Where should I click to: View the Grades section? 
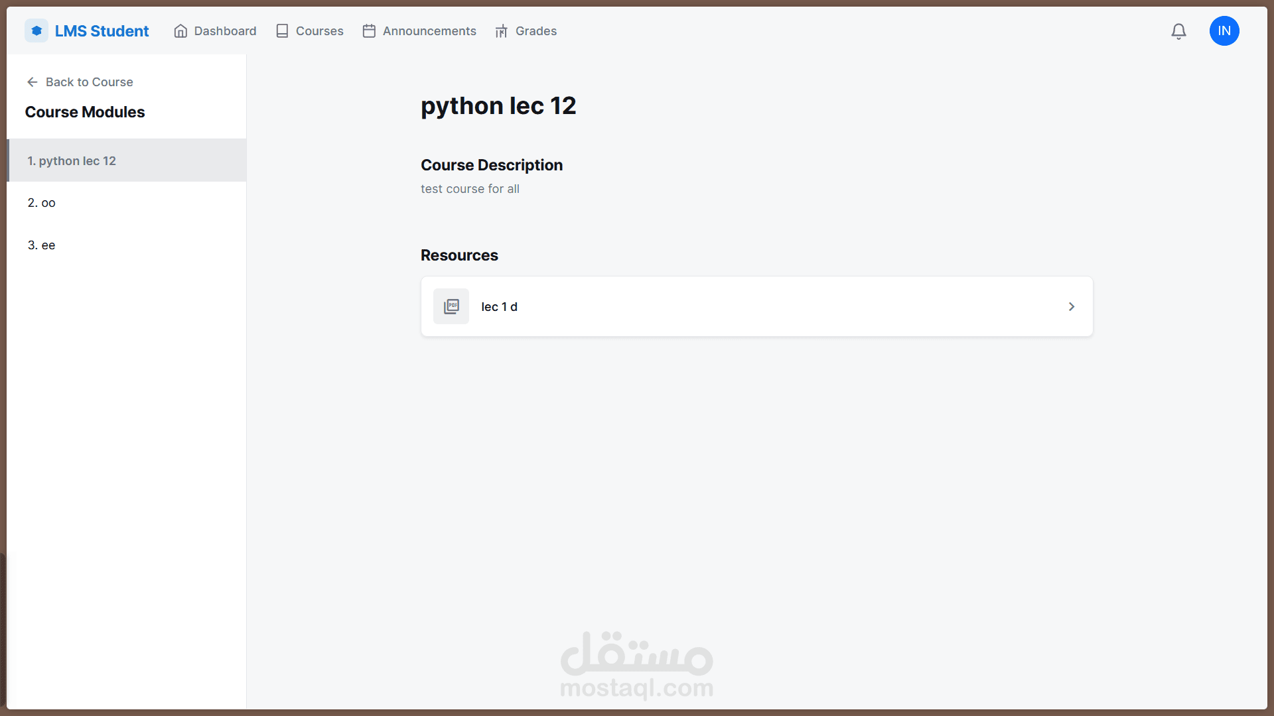pyautogui.click(x=535, y=31)
